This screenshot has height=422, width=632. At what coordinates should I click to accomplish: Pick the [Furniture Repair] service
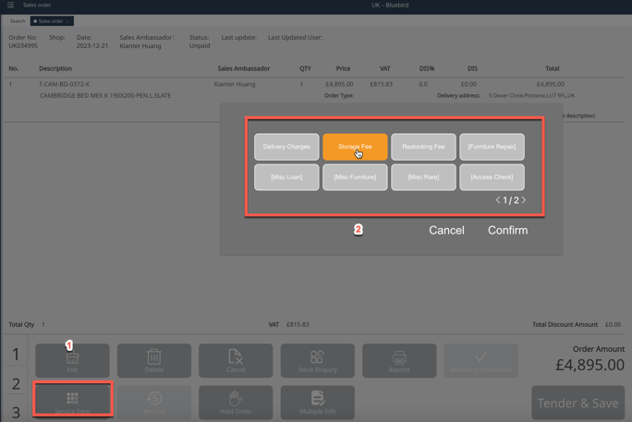coord(492,147)
